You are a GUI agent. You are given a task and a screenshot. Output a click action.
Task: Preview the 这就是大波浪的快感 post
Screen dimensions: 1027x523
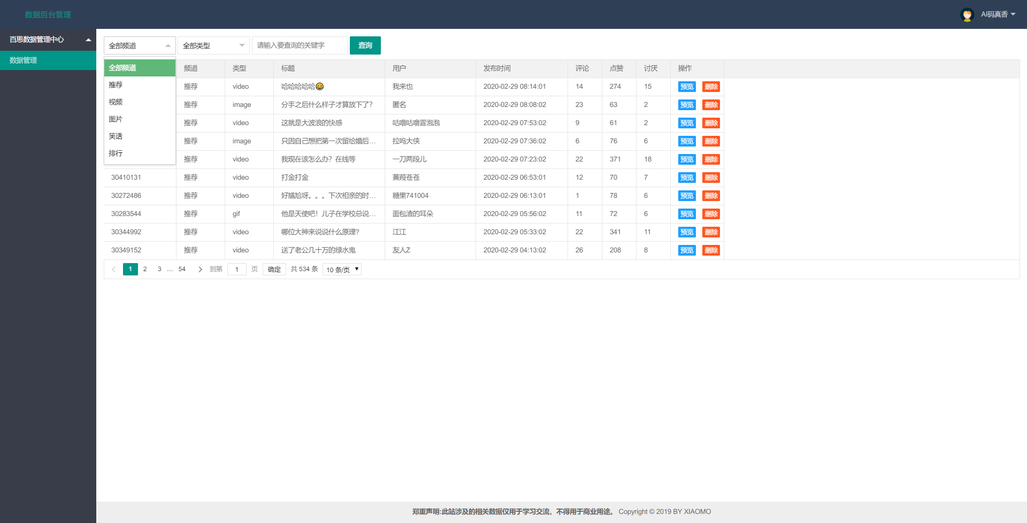(x=687, y=123)
